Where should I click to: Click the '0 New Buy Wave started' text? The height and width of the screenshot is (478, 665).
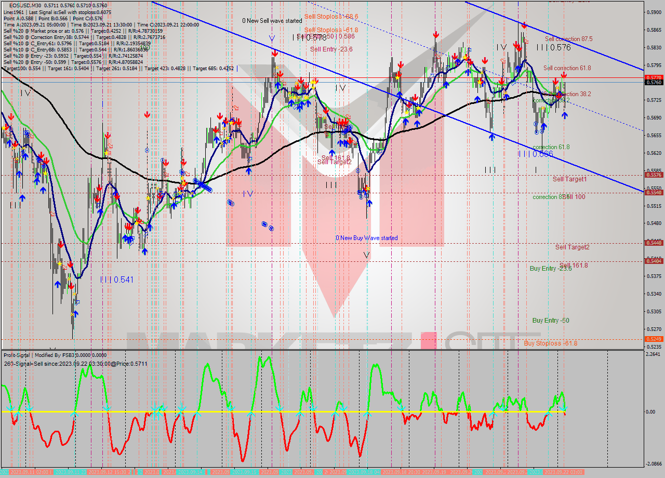pos(366,238)
